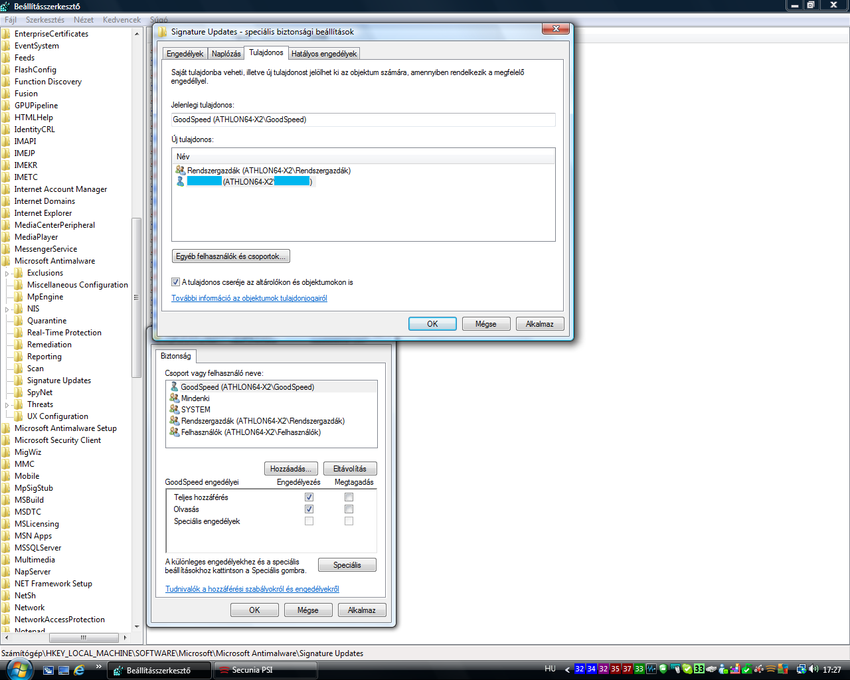Click the MSN Apps folder icon

pyautogui.click(x=6, y=536)
